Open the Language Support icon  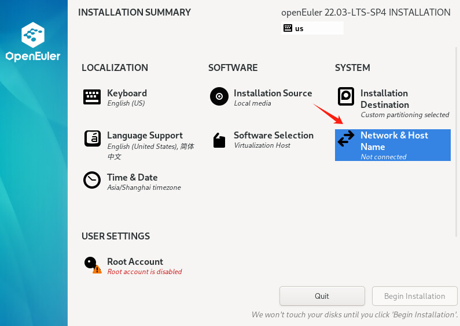(x=93, y=138)
